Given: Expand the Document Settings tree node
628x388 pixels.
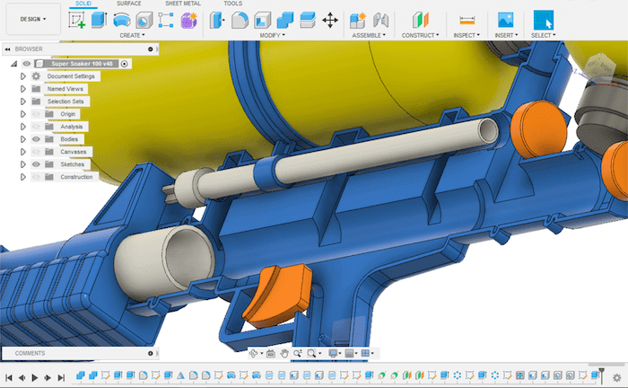Looking at the screenshot, I should click(x=23, y=76).
